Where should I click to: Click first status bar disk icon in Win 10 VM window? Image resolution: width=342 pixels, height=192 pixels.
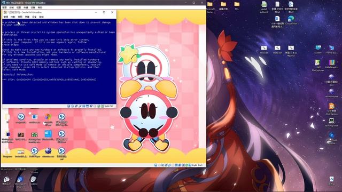(156, 165)
